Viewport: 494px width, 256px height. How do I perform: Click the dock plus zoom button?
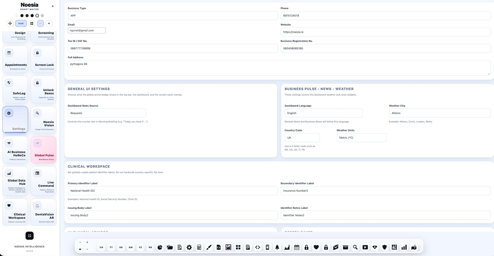pos(87,242)
